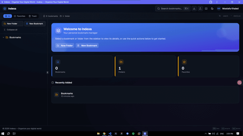243x136 pixels.
Task: Click the red floating circular icon at right edge
Action: [x=240, y=82]
